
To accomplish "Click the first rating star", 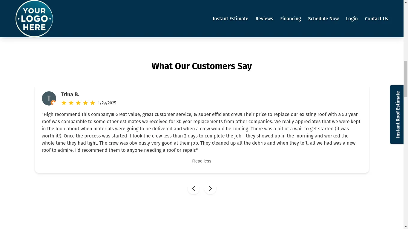I will (x=64, y=103).
